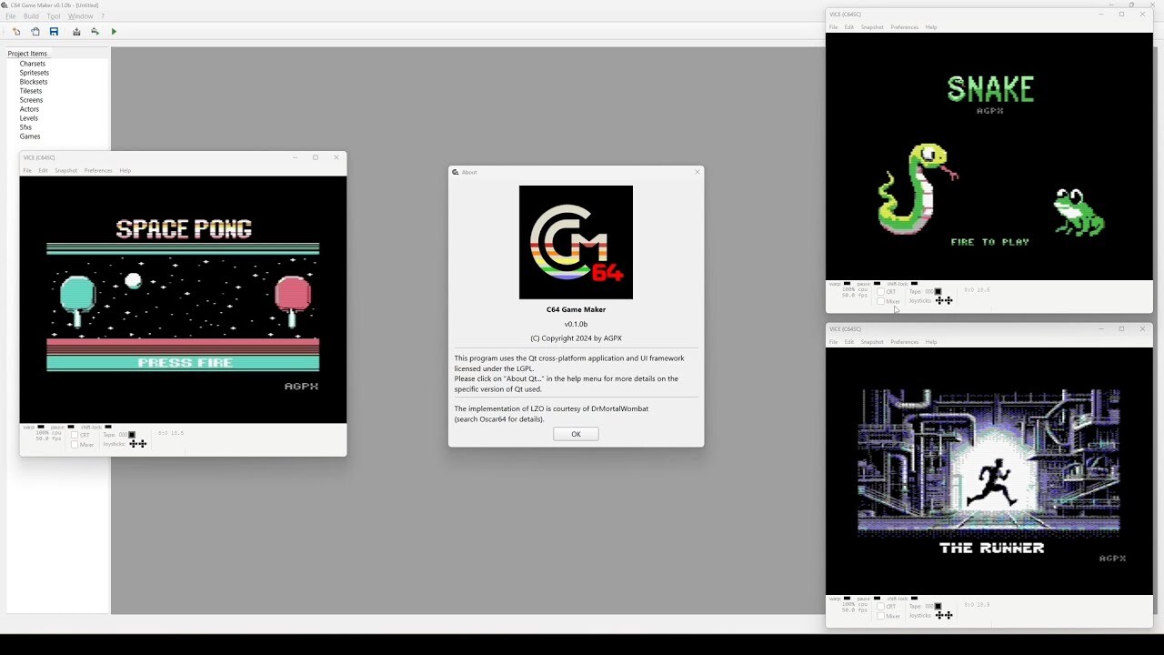Enable the Mixer checkbox in Space Pong window

pyautogui.click(x=75, y=445)
